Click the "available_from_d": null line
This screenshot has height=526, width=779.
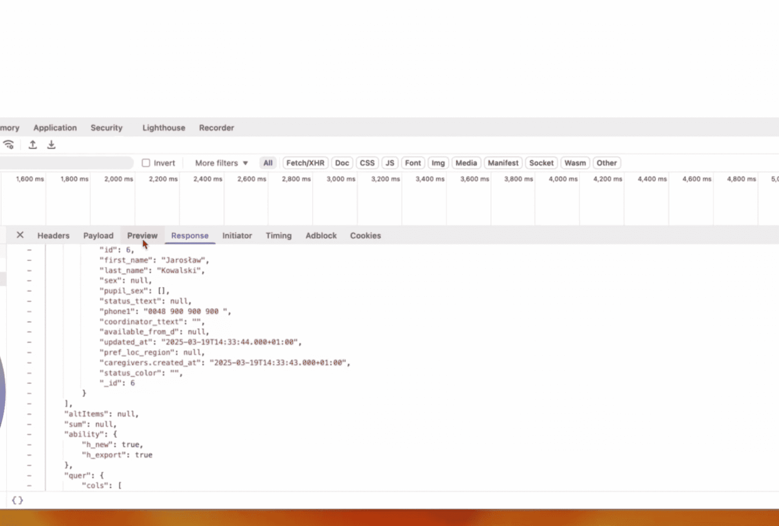click(155, 332)
